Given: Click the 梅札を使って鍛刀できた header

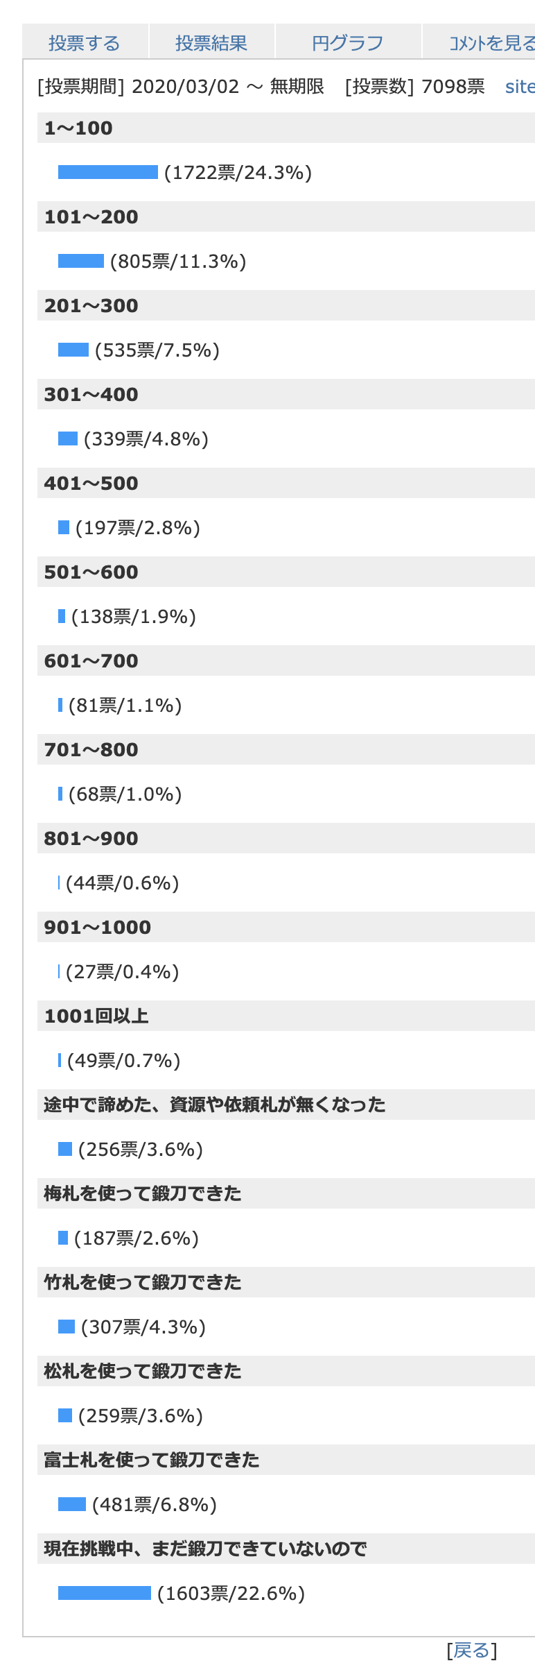Looking at the screenshot, I should (x=286, y=1193).
